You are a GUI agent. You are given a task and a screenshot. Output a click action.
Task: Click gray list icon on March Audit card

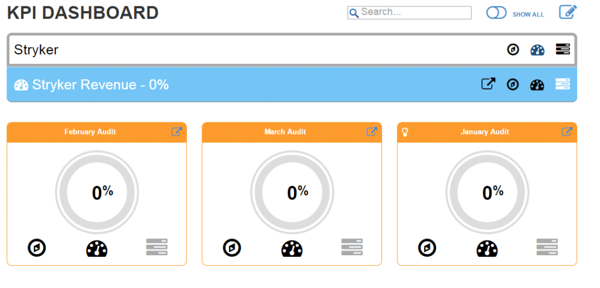(x=352, y=247)
